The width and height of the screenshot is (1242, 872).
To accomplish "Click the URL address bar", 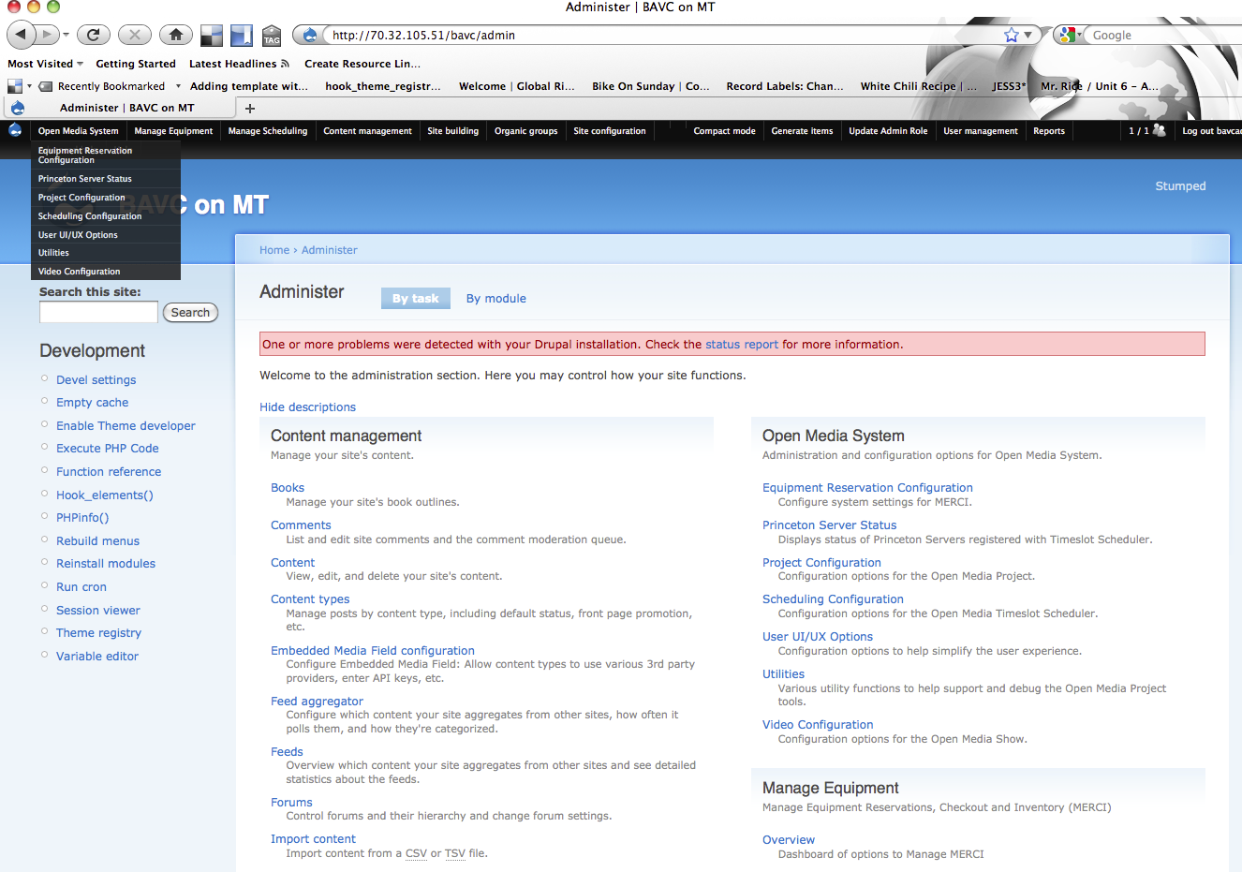I will click(x=665, y=35).
